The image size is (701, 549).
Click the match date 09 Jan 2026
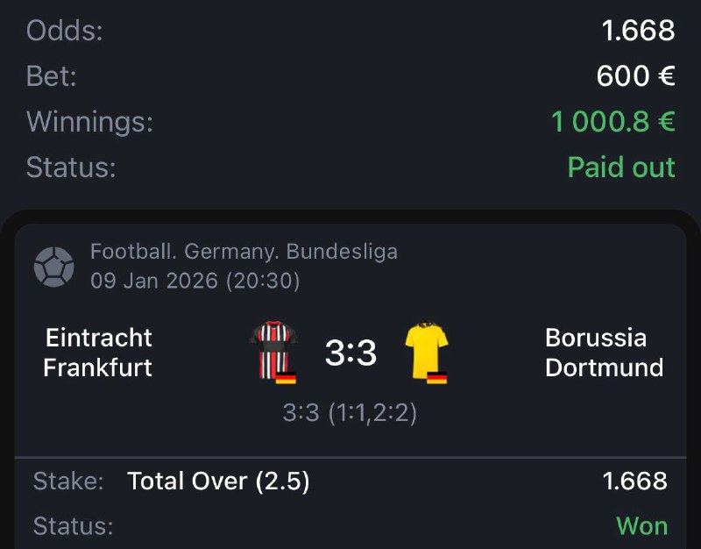click(x=195, y=281)
